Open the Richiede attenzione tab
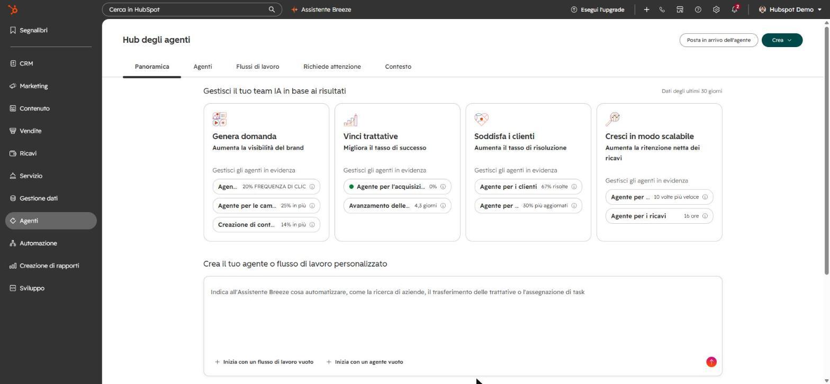Viewport: 830px width, 384px height. pyautogui.click(x=332, y=67)
